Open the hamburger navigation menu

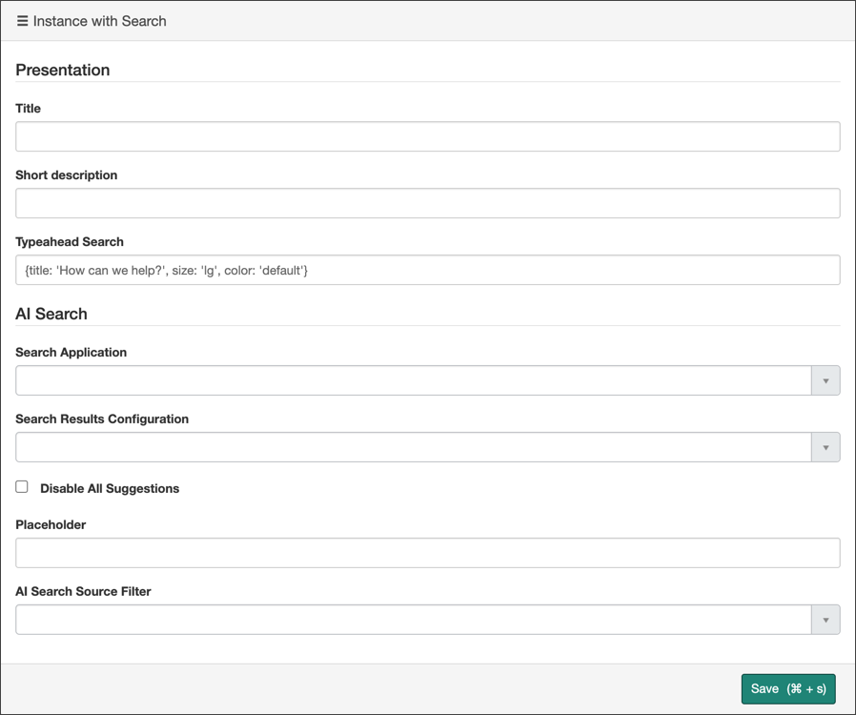(x=22, y=20)
